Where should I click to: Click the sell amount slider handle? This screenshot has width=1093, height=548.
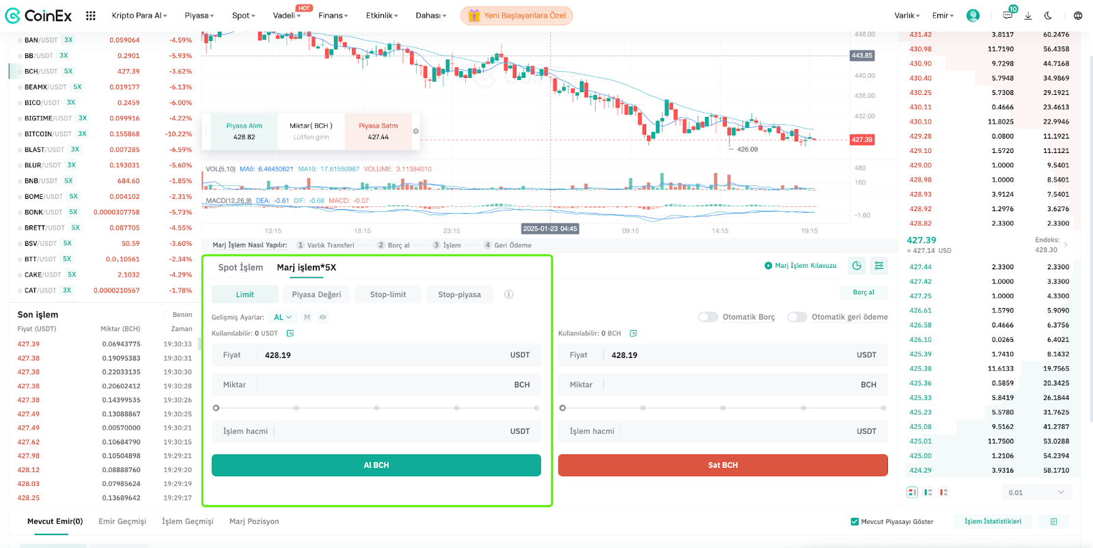click(562, 408)
